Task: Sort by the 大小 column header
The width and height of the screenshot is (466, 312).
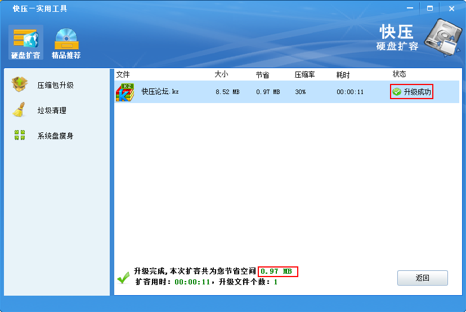Action: pyautogui.click(x=221, y=74)
